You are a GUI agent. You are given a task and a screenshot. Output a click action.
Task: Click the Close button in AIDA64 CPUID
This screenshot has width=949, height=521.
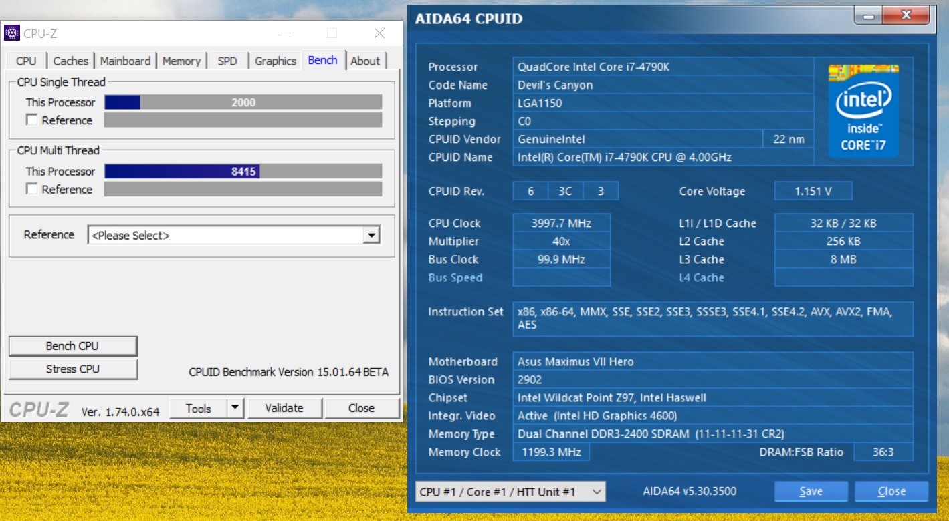pyautogui.click(x=891, y=492)
